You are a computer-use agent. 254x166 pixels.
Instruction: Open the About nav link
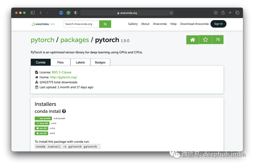tap(145, 24)
